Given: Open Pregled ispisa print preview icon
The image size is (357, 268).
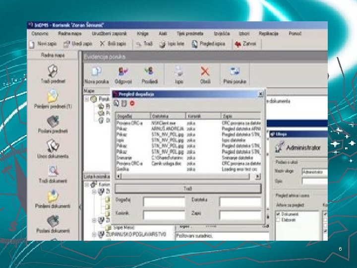Looking at the screenshot, I should pyautogui.click(x=194, y=44).
